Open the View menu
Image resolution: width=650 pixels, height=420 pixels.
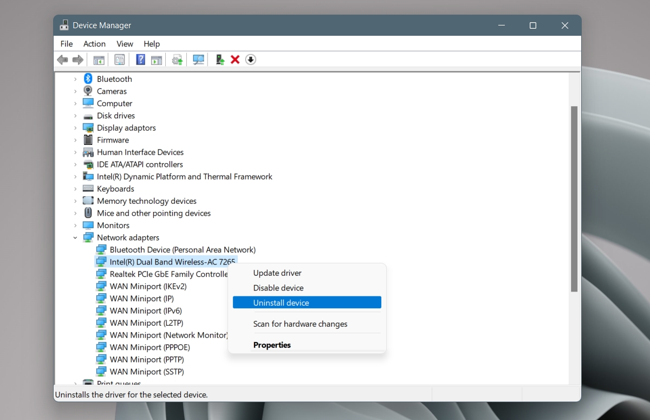tap(125, 44)
